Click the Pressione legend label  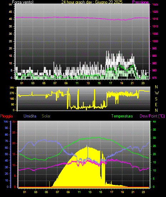[140, 2]
